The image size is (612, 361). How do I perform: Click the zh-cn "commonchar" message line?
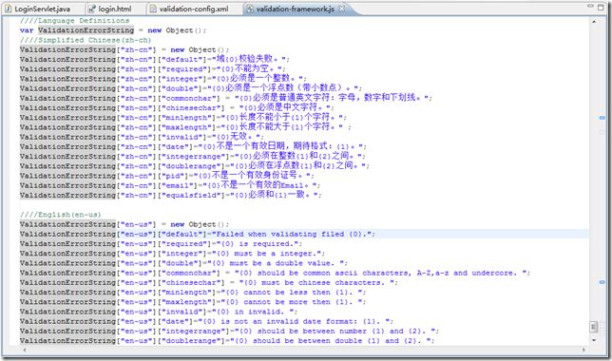point(226,98)
